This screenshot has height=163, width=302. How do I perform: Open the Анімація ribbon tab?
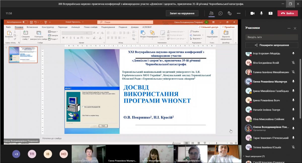75,27
